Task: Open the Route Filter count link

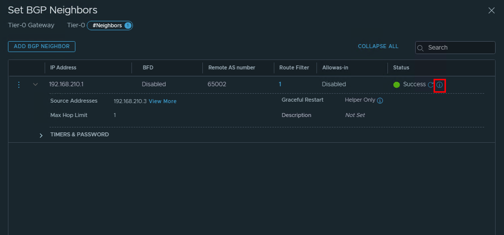Action: [x=280, y=84]
